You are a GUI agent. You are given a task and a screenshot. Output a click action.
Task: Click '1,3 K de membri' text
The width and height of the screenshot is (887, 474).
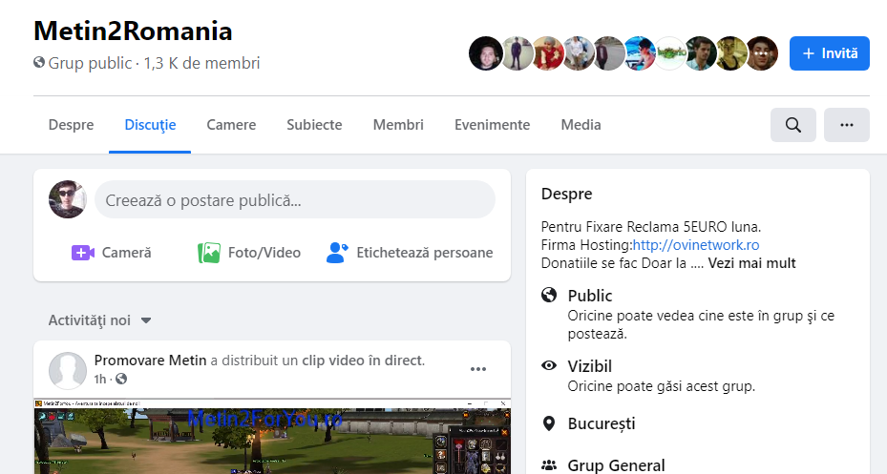click(202, 63)
